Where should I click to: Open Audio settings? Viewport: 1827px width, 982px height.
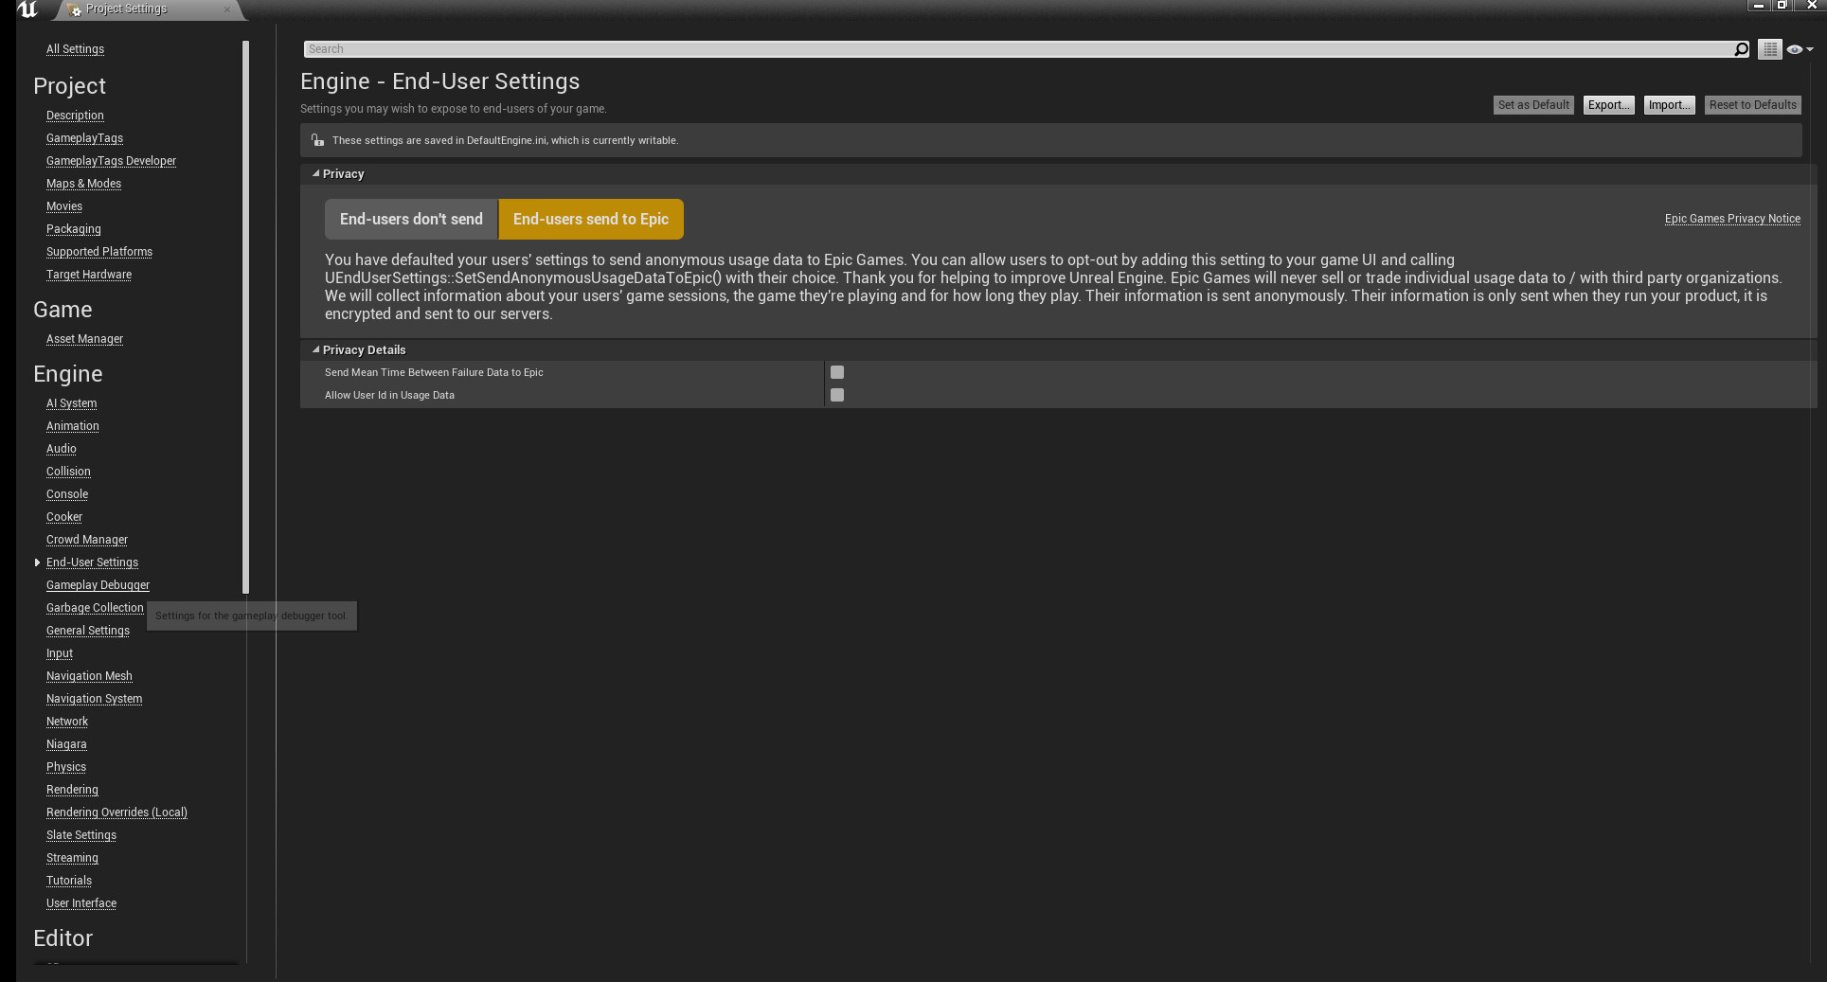[x=61, y=449]
